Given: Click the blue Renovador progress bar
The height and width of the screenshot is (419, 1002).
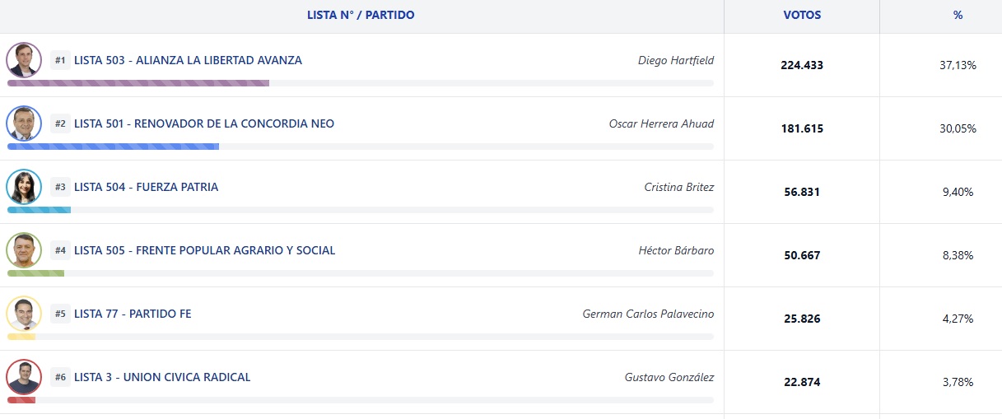Looking at the screenshot, I should coord(113,147).
